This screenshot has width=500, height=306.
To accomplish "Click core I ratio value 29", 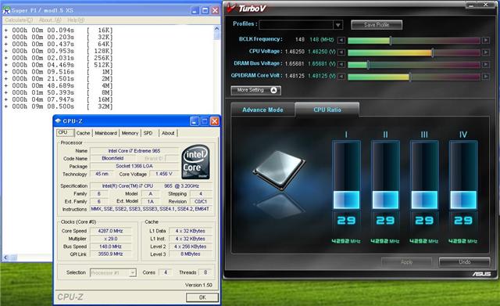I will [x=346, y=221].
